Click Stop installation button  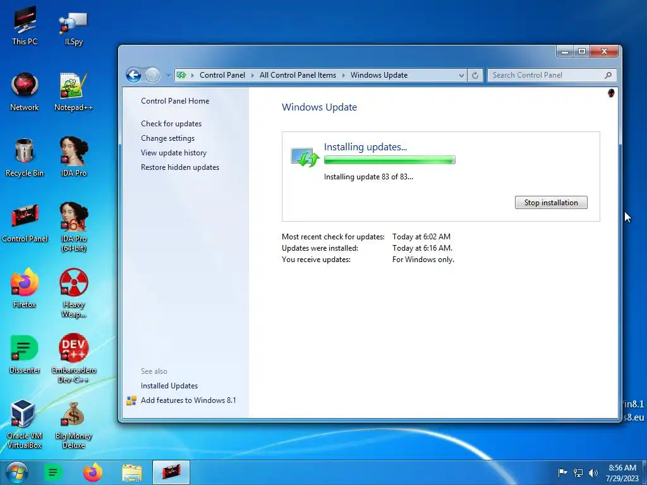(x=551, y=203)
